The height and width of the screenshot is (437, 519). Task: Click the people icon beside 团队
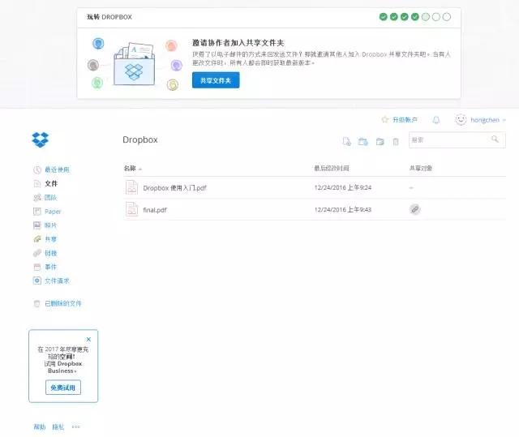pos(37,198)
